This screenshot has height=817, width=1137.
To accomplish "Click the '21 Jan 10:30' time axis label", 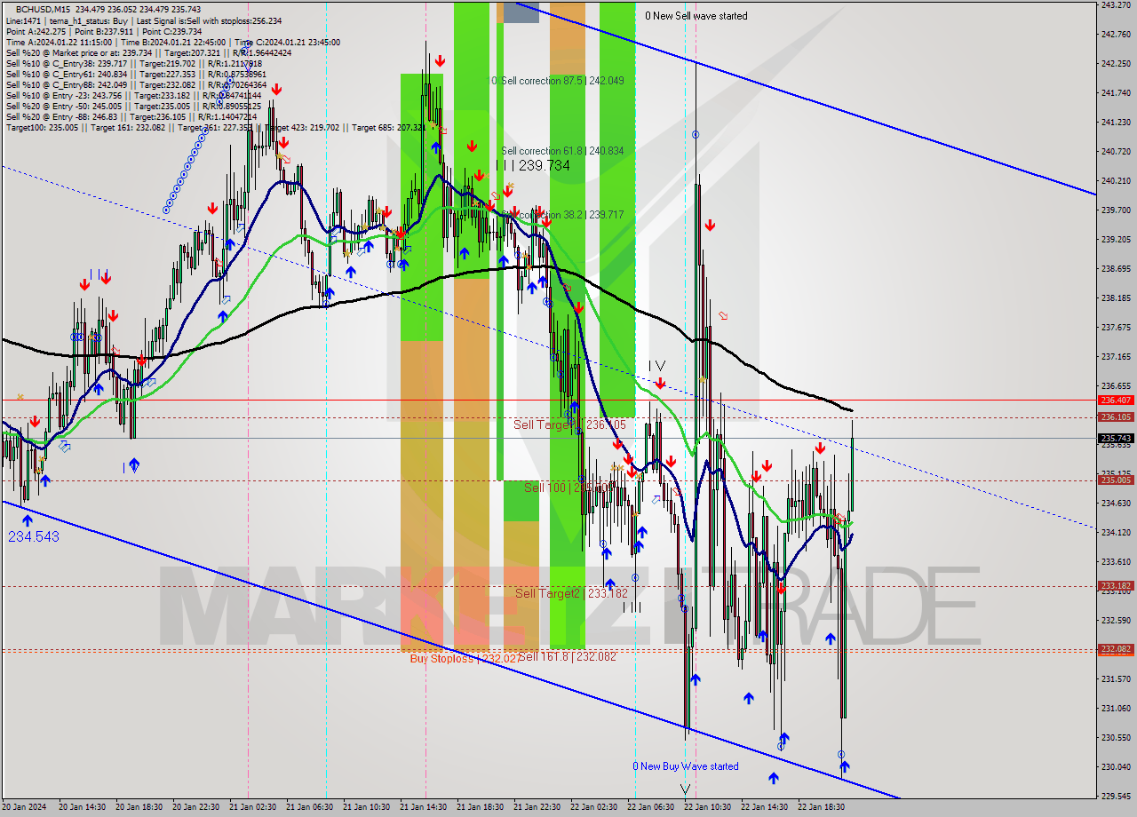I will 366,807.
